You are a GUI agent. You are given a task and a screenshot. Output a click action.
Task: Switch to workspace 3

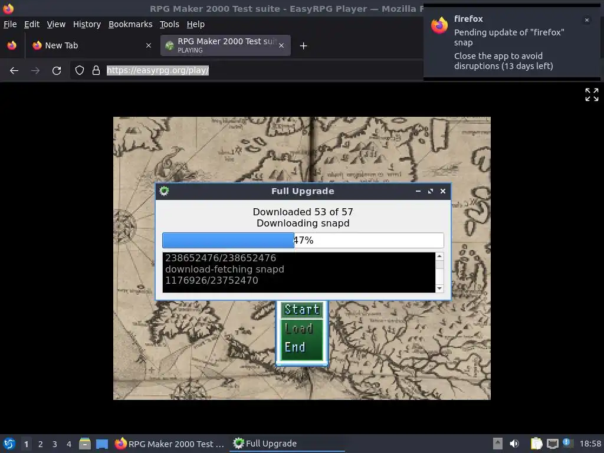(x=55, y=444)
